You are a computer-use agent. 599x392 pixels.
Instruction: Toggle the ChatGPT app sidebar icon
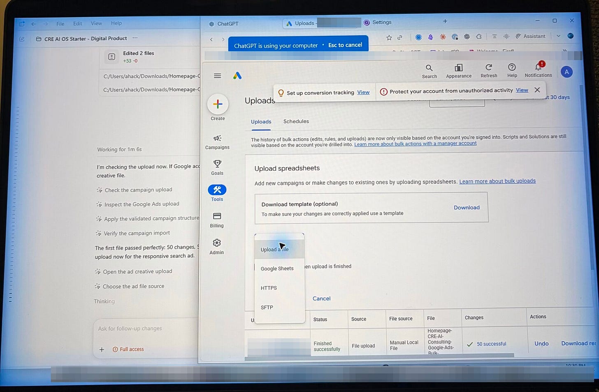click(22, 24)
